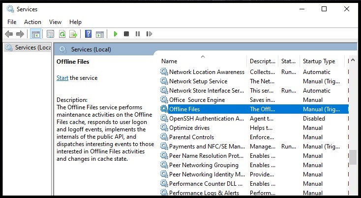Click the gear icon beside Network Setup Service

point(164,81)
